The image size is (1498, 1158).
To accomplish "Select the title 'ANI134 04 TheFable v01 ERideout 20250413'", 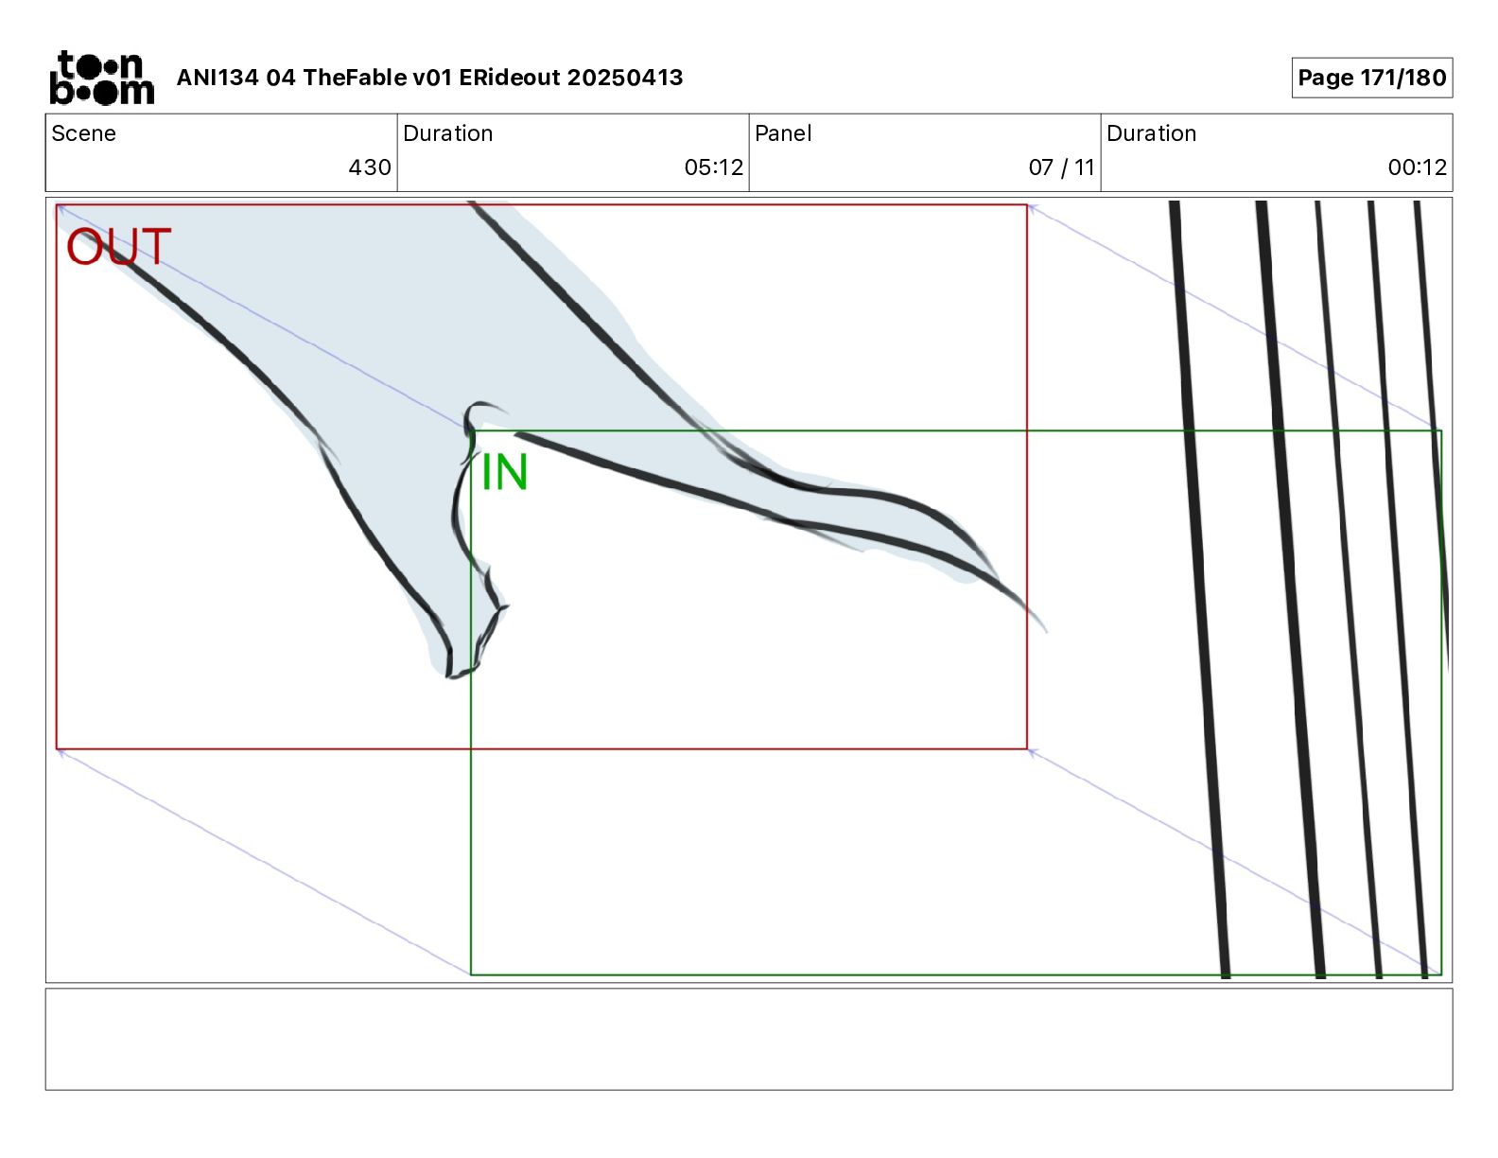I will (x=429, y=78).
